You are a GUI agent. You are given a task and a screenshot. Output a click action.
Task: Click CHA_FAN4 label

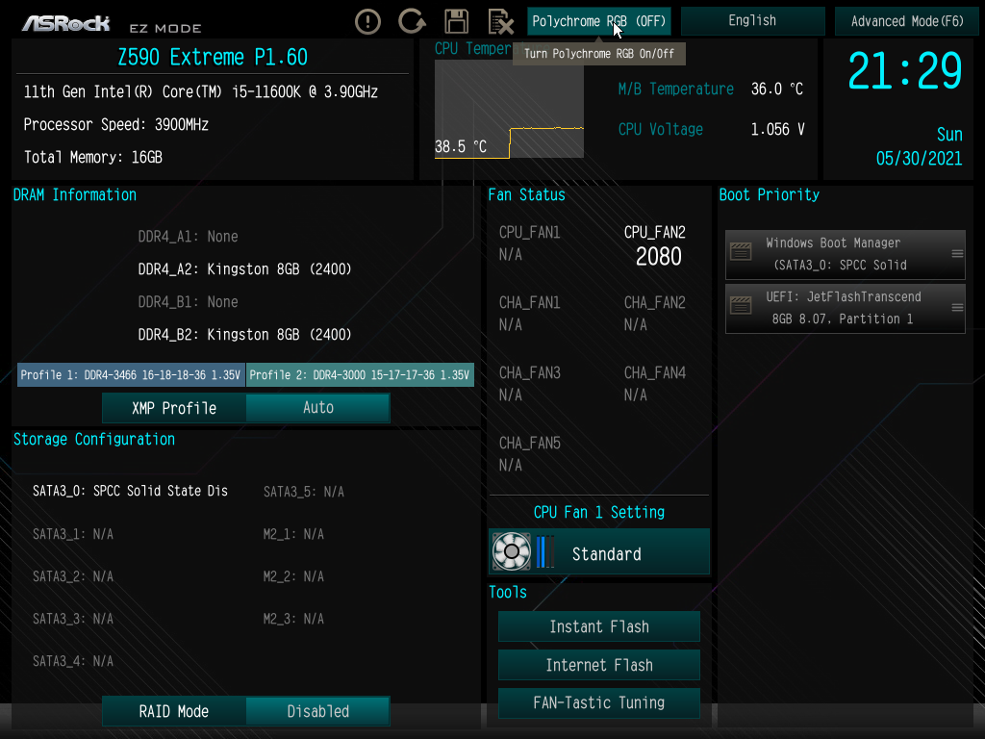[654, 373]
